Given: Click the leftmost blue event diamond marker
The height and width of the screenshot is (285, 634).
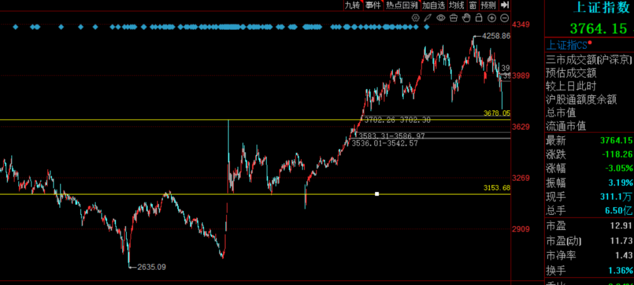Looking at the screenshot, I should coord(15,27).
